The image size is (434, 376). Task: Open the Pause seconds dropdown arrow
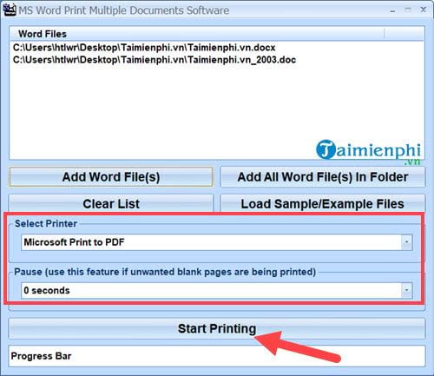pos(406,290)
